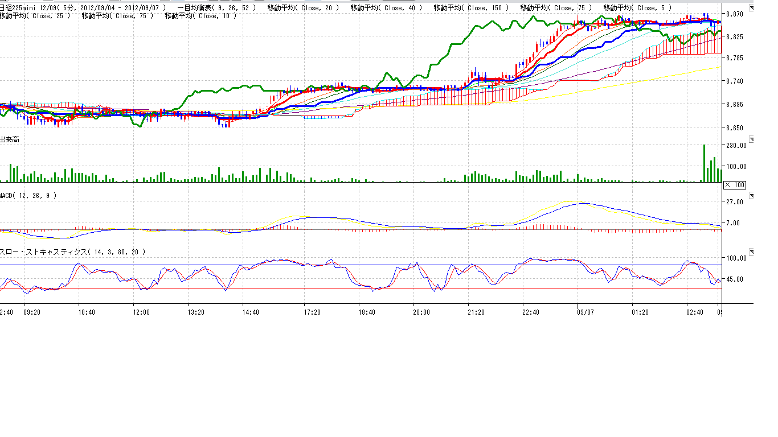Click the 移動平均( Close, 40 ) legend entry
Screen dimensions: 778x437
tap(386, 7)
